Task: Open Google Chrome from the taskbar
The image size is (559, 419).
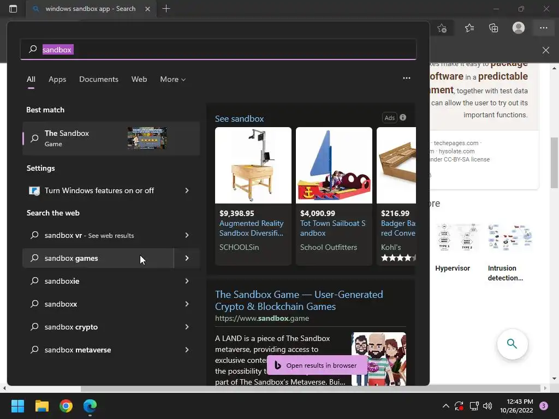Action: (66, 406)
